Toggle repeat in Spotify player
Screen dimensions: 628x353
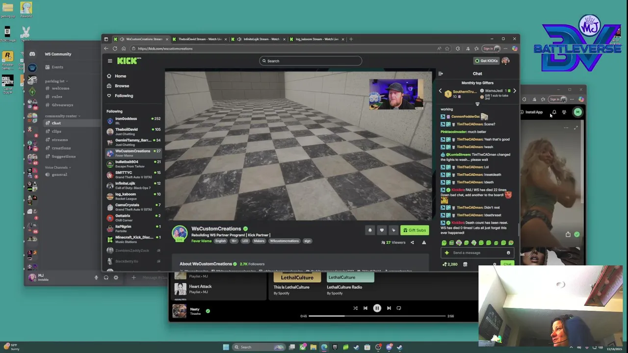click(399, 308)
